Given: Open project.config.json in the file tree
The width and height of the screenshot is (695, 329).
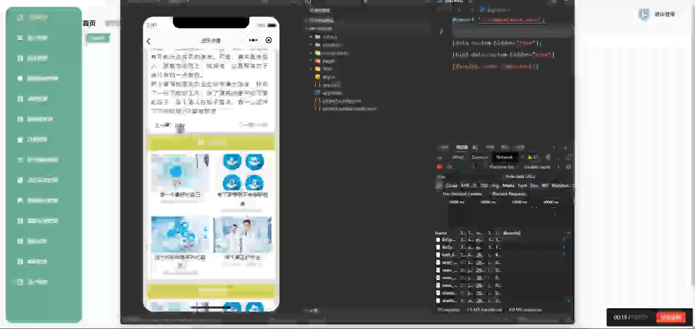Looking at the screenshot, I should point(342,101).
